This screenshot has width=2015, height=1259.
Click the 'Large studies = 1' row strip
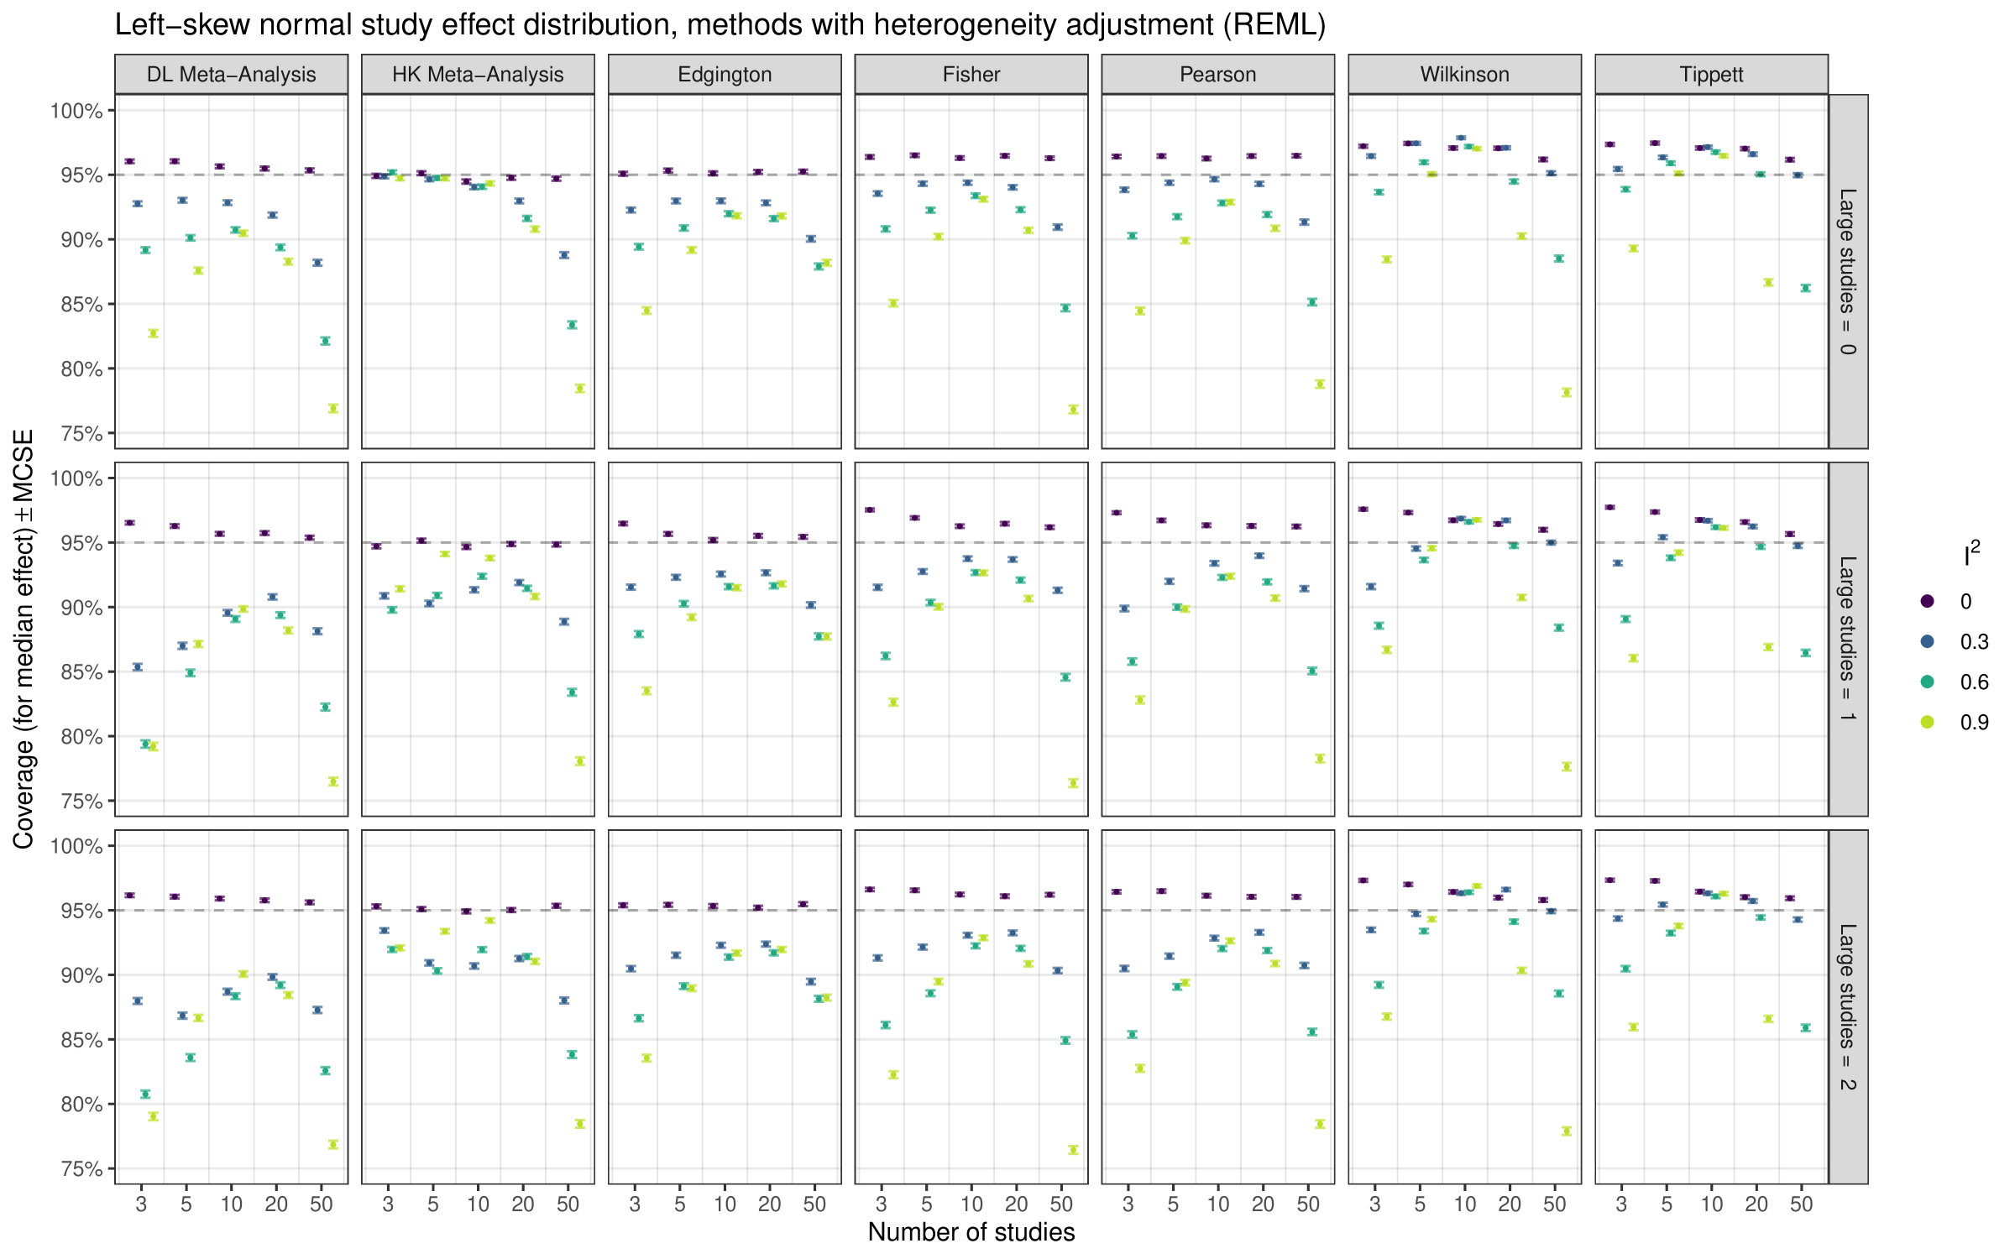tap(1848, 639)
